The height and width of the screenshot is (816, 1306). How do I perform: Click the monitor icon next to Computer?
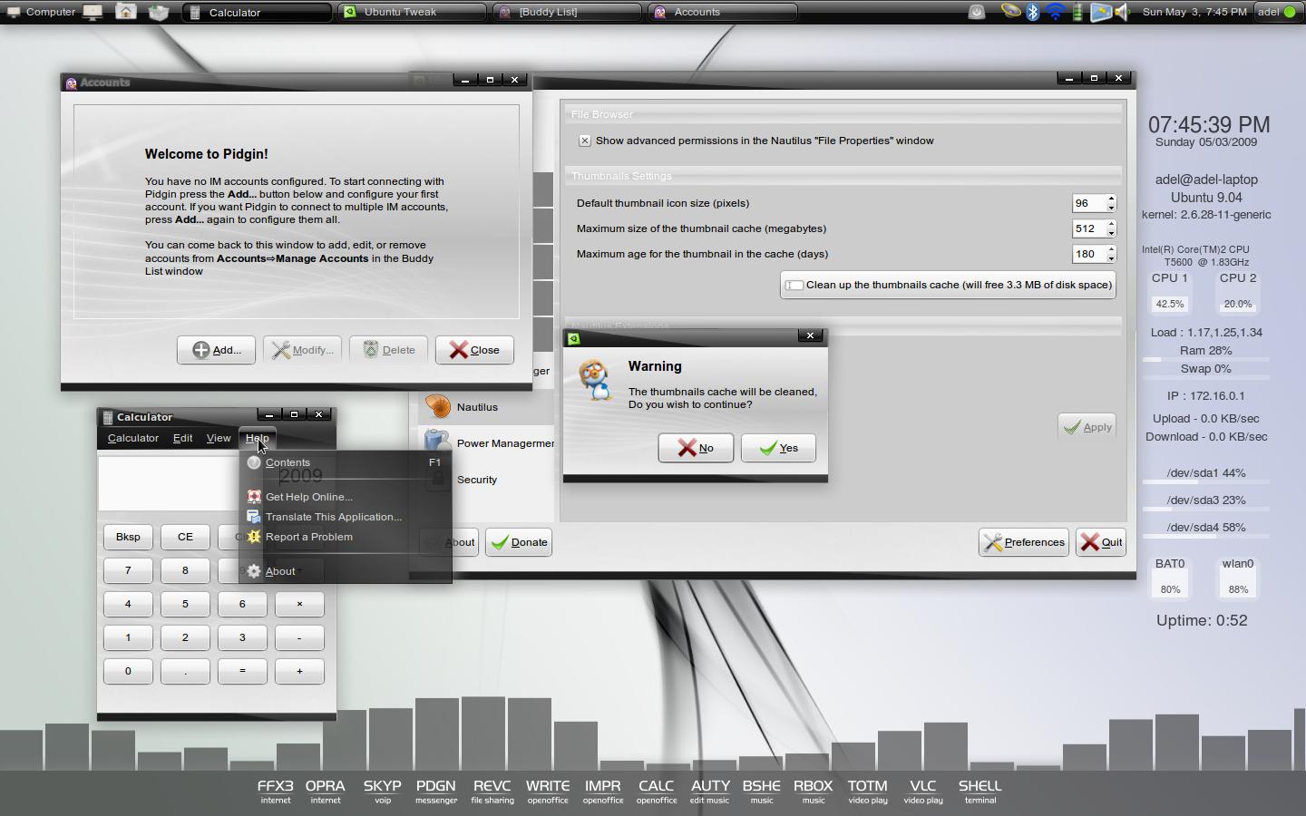pos(93,12)
